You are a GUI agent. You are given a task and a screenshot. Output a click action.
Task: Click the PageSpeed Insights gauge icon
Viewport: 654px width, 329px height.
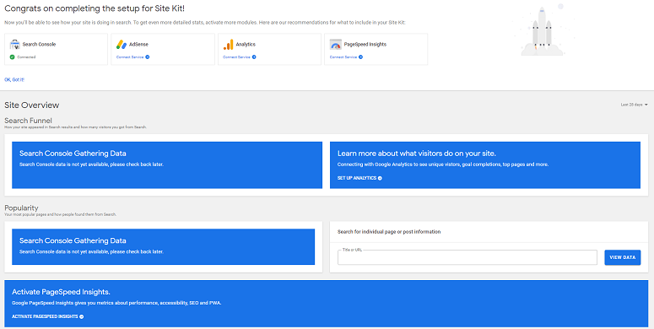335,44
